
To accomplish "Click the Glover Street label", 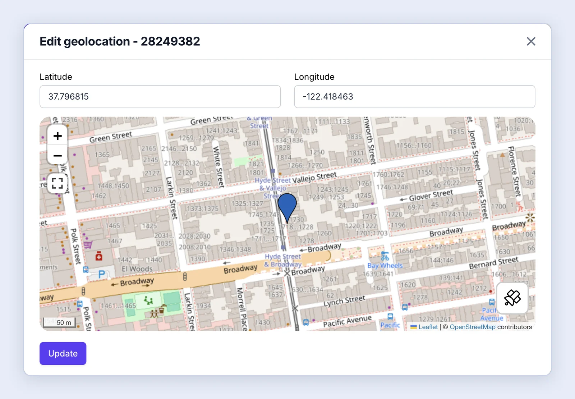I will click(x=431, y=195).
